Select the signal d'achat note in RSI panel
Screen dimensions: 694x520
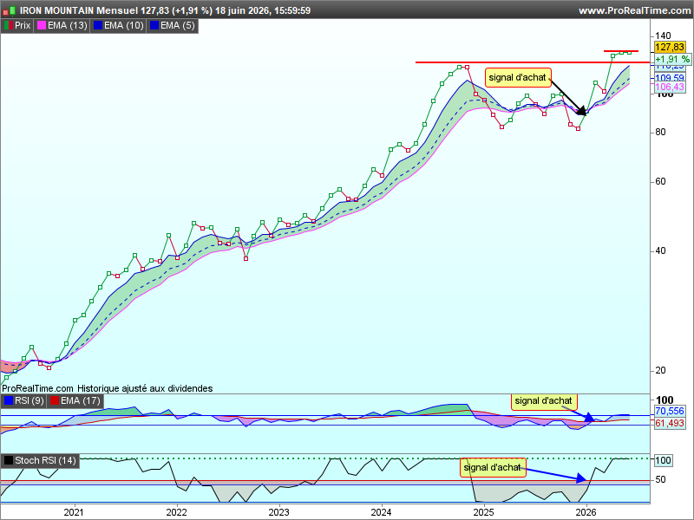(x=544, y=400)
